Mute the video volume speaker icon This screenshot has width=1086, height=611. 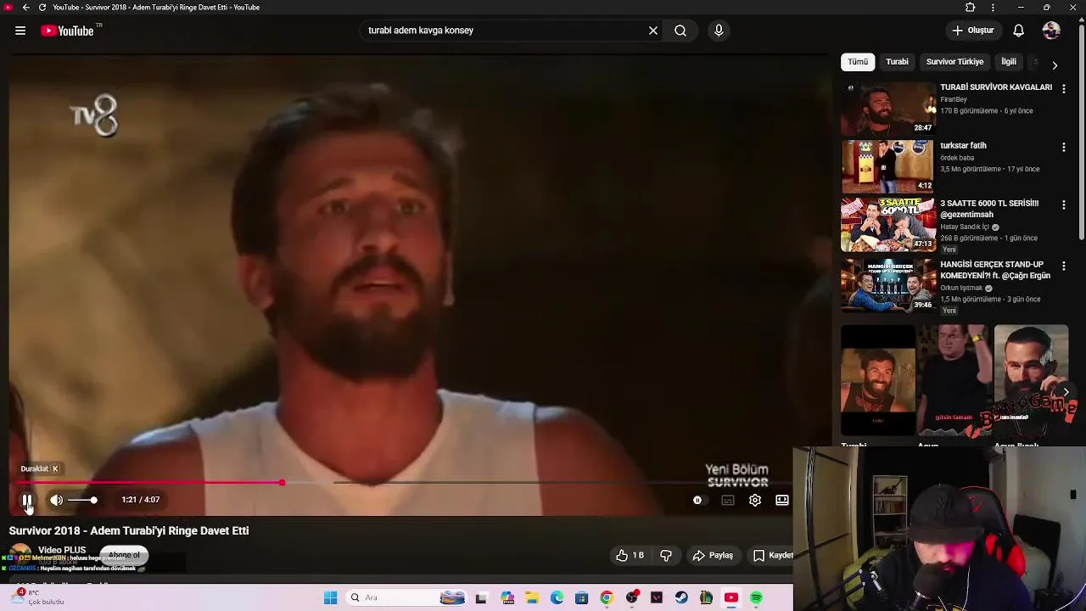[56, 500]
